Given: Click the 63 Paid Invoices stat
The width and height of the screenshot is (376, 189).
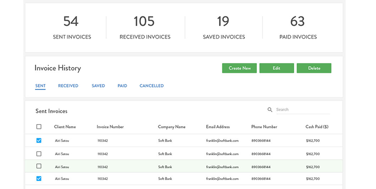Looking at the screenshot, I should (x=298, y=27).
